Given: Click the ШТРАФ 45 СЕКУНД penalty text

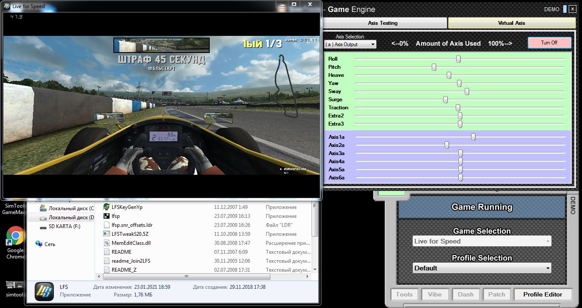Looking at the screenshot, I should coord(161,60).
